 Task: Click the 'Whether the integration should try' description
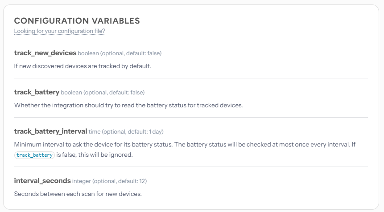(128, 106)
